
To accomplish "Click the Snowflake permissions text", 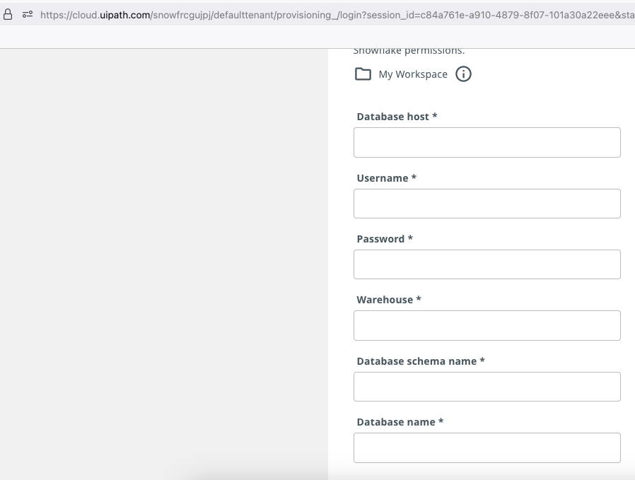I will (409, 49).
